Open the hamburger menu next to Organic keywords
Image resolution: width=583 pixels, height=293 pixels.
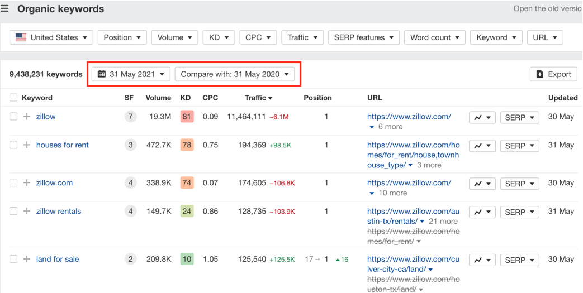pos(4,9)
